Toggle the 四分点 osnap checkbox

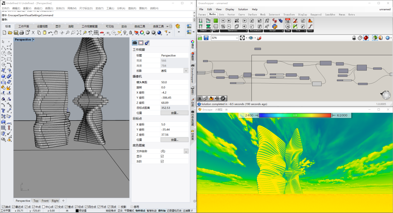(x=86, y=207)
